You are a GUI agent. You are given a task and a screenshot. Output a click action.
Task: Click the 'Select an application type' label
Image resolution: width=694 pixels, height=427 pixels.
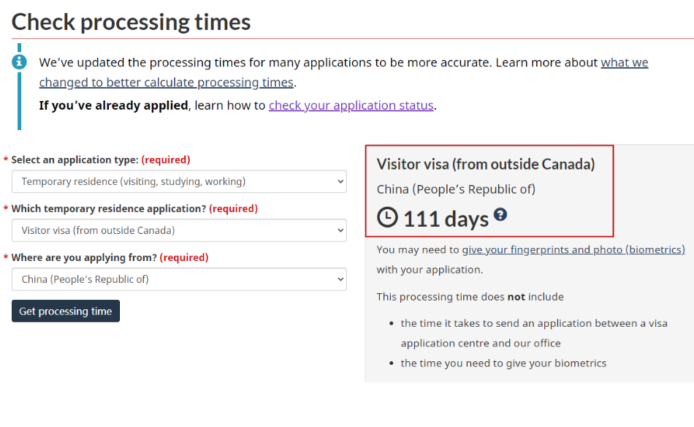coord(75,160)
